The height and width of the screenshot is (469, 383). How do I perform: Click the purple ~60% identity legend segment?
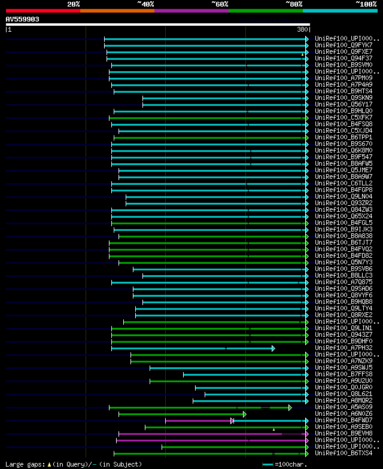click(x=191, y=11)
